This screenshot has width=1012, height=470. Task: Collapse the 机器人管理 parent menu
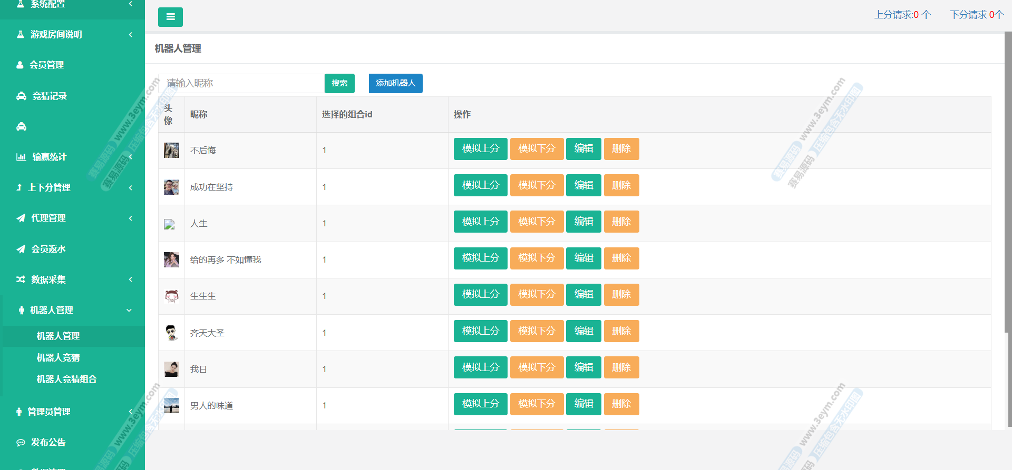click(129, 310)
